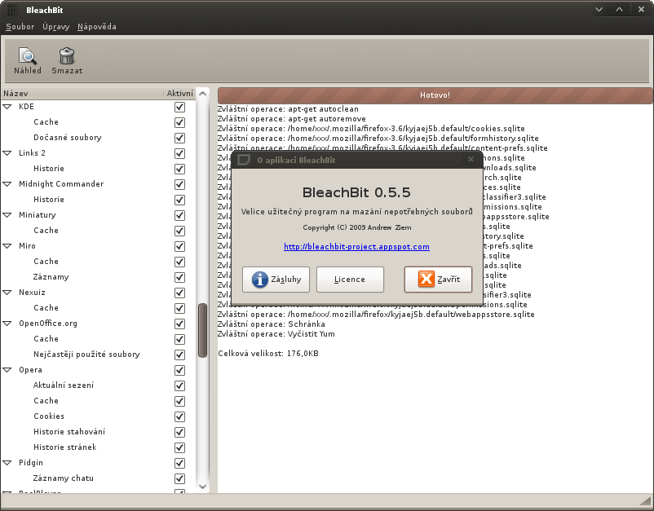The height and width of the screenshot is (511, 654).
Task: Select the Opera Aktuální sezení row
Action: pyautogui.click(x=98, y=385)
